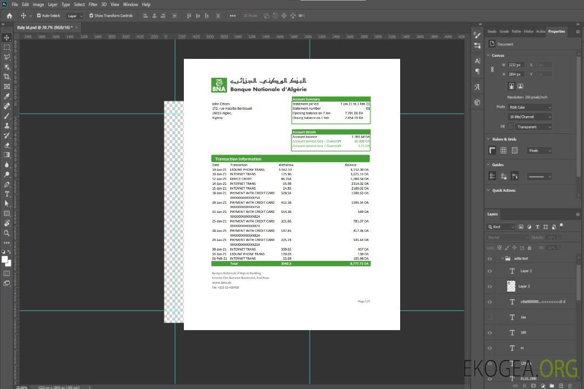The image size is (584, 389).
Task: Select the Polygonal Lasso tool
Action: click(x=6, y=57)
